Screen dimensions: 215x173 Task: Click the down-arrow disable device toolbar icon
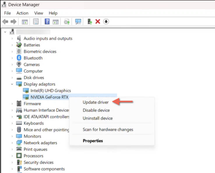click(106, 22)
